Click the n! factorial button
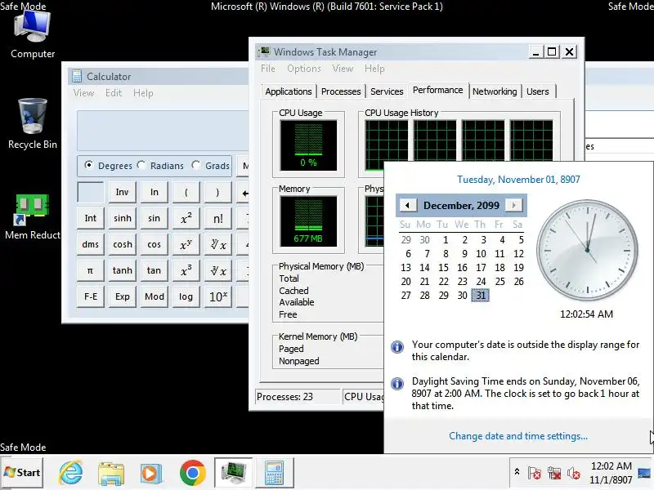Screen dimensions: 654x490 pos(218,218)
